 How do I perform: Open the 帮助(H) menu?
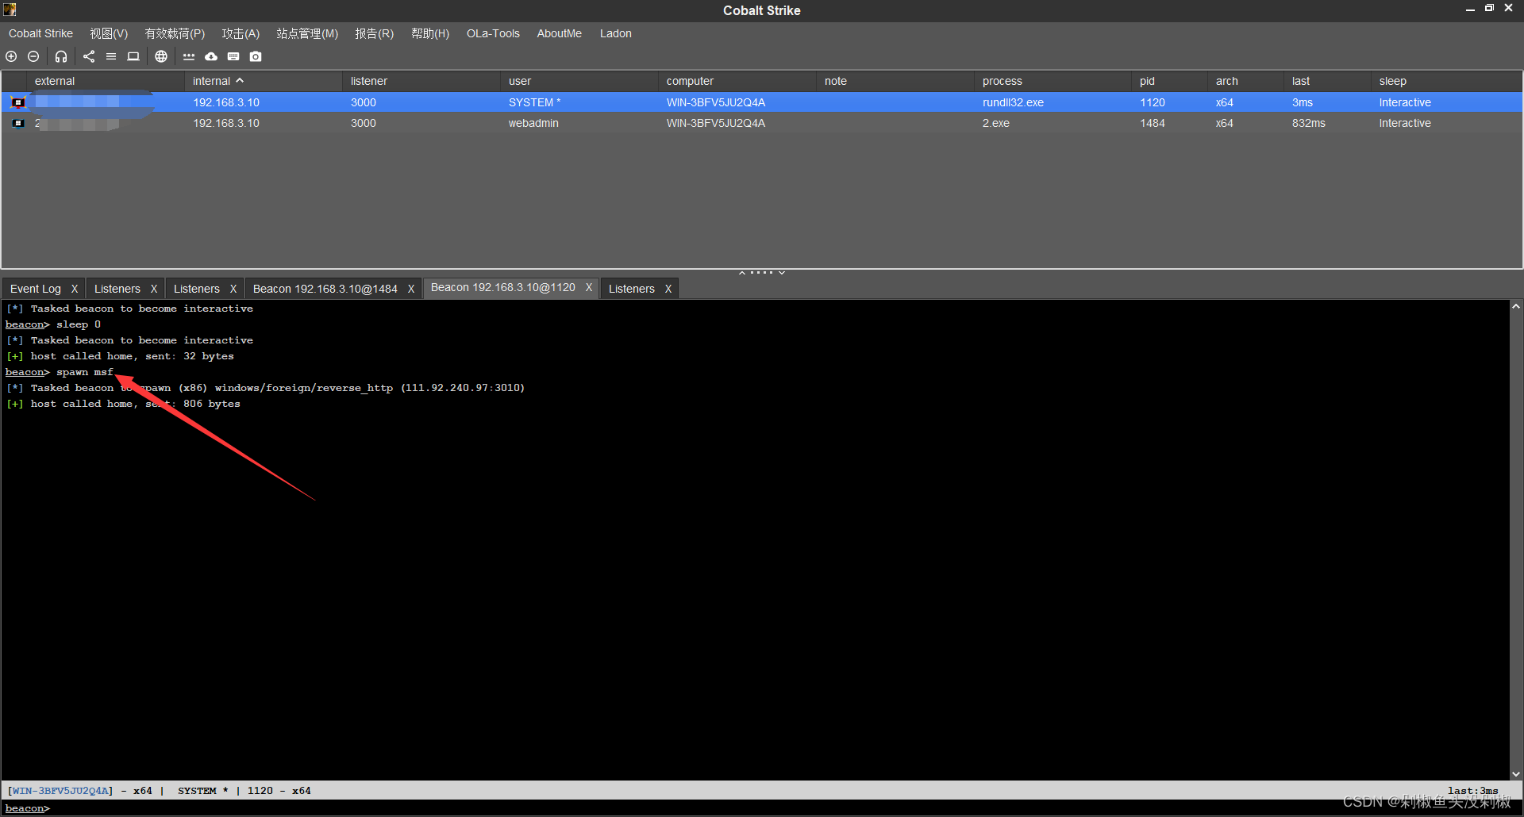[430, 33]
